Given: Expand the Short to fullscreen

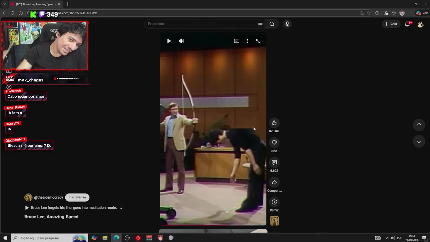Looking at the screenshot, I should tap(258, 41).
